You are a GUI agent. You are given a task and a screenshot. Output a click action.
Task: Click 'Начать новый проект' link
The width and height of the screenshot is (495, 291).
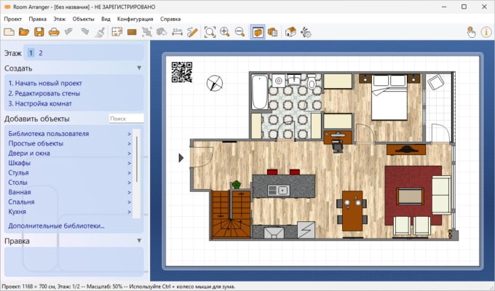click(45, 84)
